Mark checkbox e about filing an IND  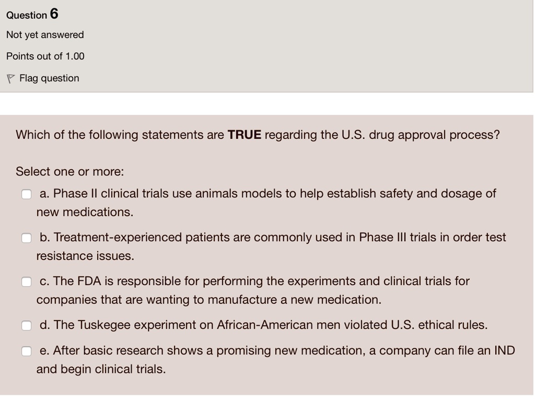pos(26,351)
